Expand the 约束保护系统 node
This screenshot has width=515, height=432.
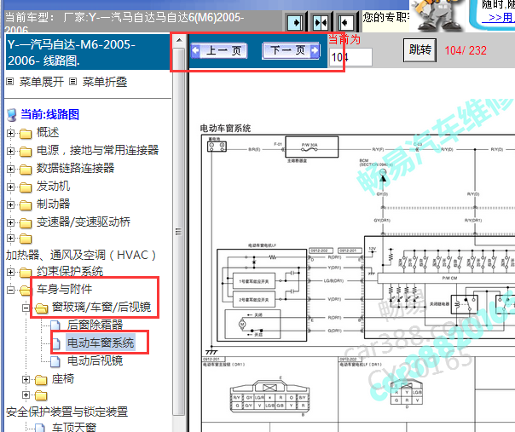pyautogui.click(x=10, y=272)
